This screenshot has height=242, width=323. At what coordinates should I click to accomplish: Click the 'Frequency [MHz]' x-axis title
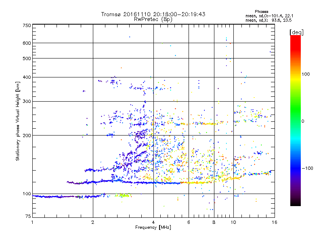point(153,227)
